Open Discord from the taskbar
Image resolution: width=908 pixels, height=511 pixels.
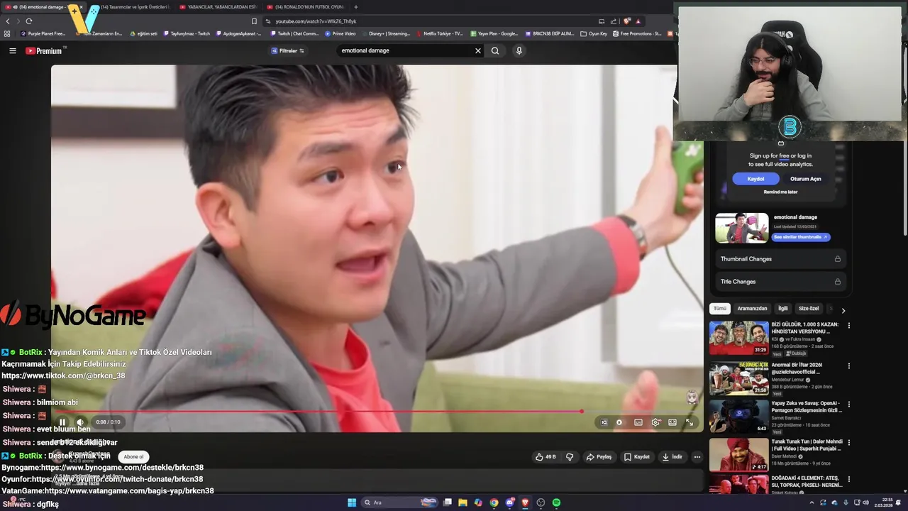click(509, 502)
